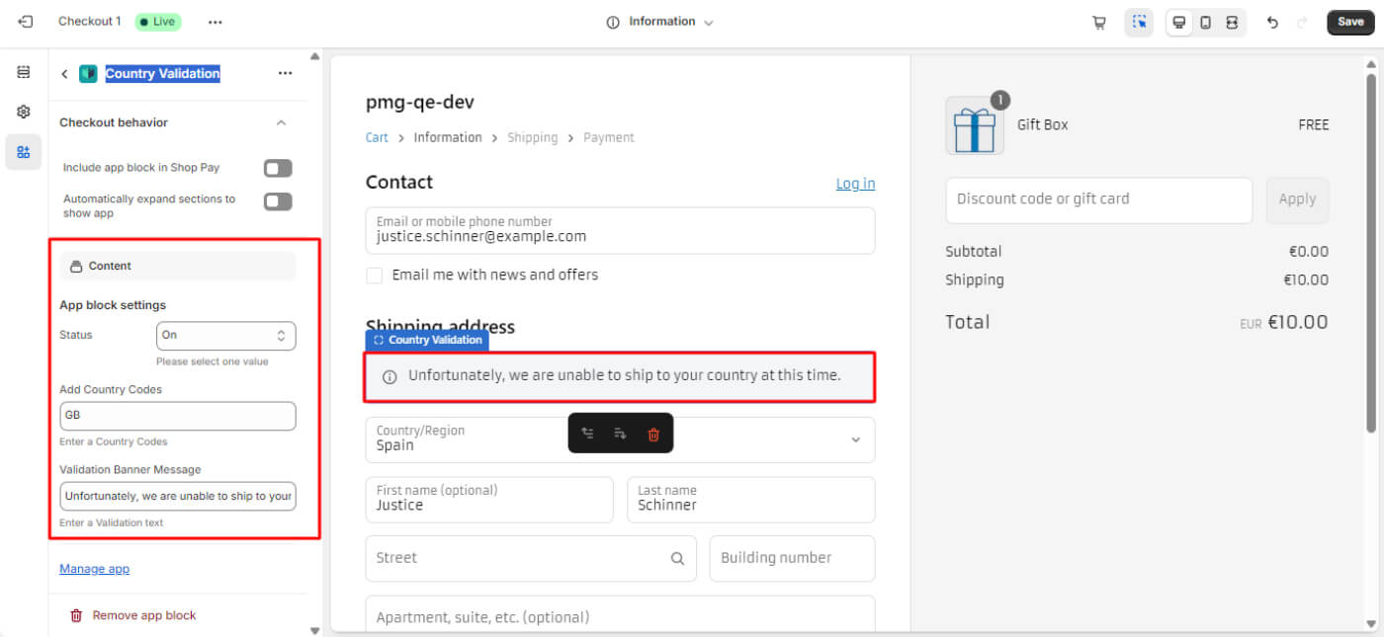Click the cart preview icon
Screen dimensions: 1384x637
(x=1098, y=22)
